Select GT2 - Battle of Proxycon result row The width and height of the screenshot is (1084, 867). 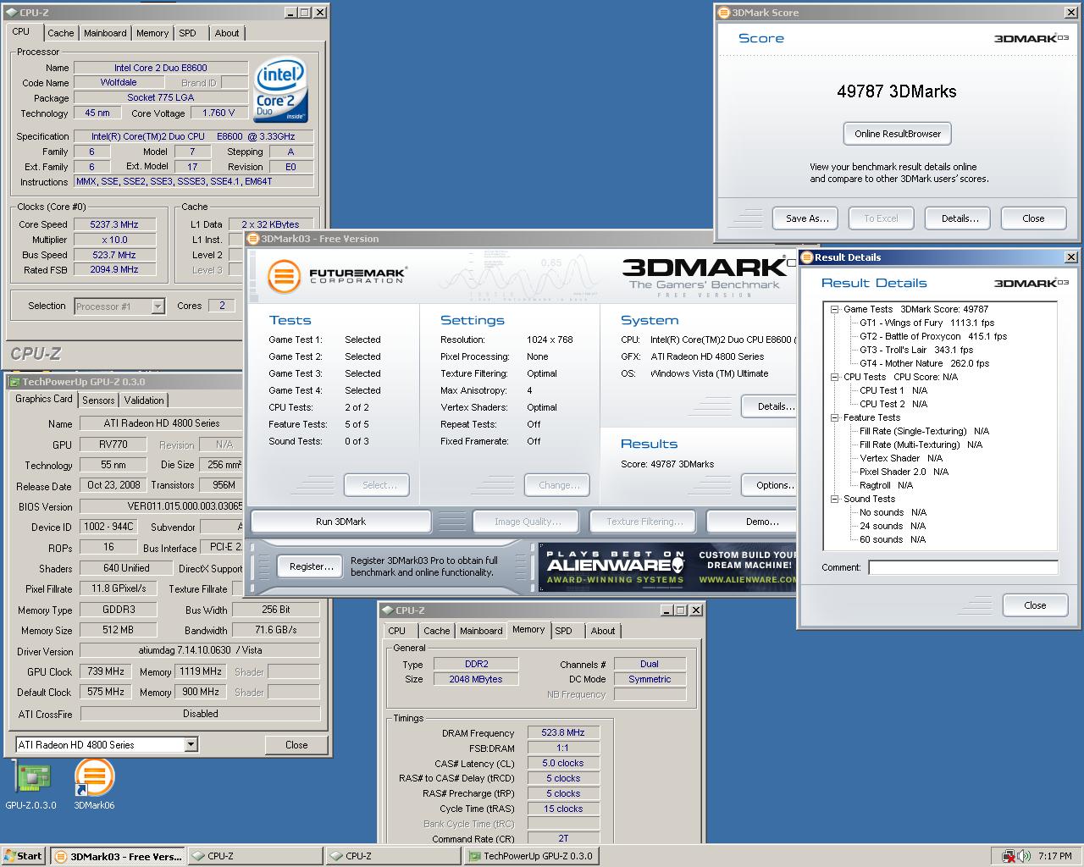(x=933, y=336)
